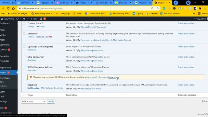The width and height of the screenshot is (208, 117).
Task: Select the Contact Form 7 checkbox
Action: point(24,23)
